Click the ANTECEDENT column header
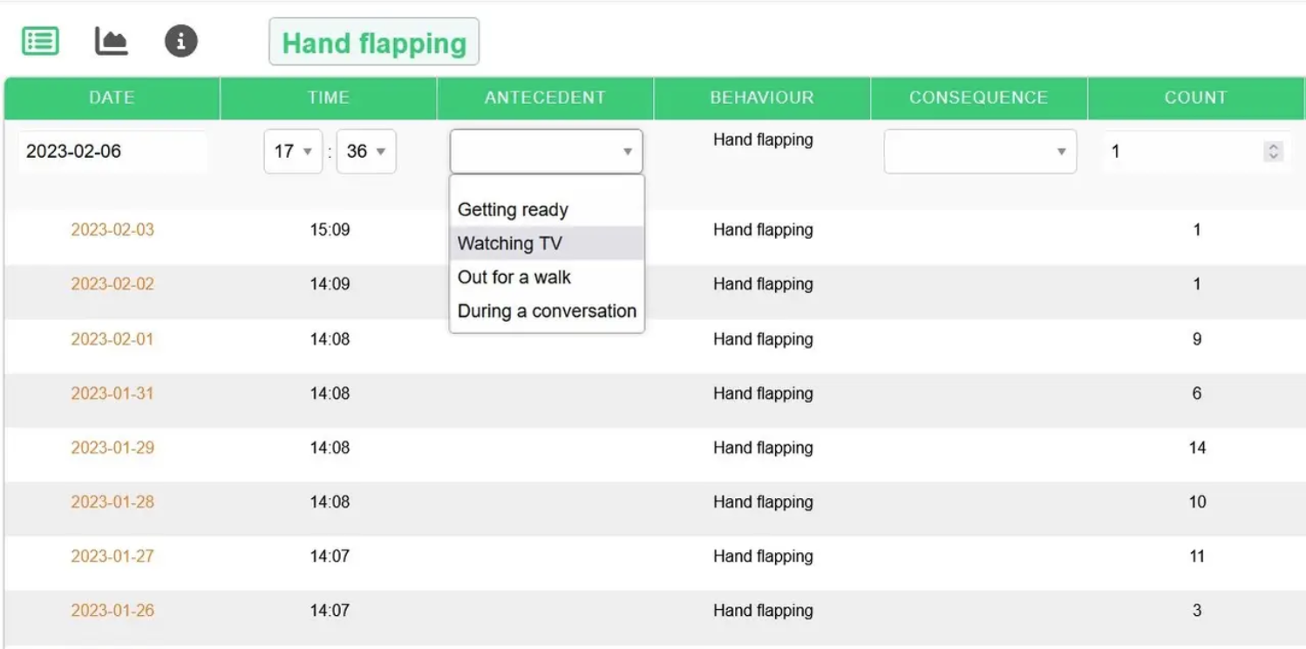This screenshot has height=649, width=1306. pyautogui.click(x=545, y=98)
